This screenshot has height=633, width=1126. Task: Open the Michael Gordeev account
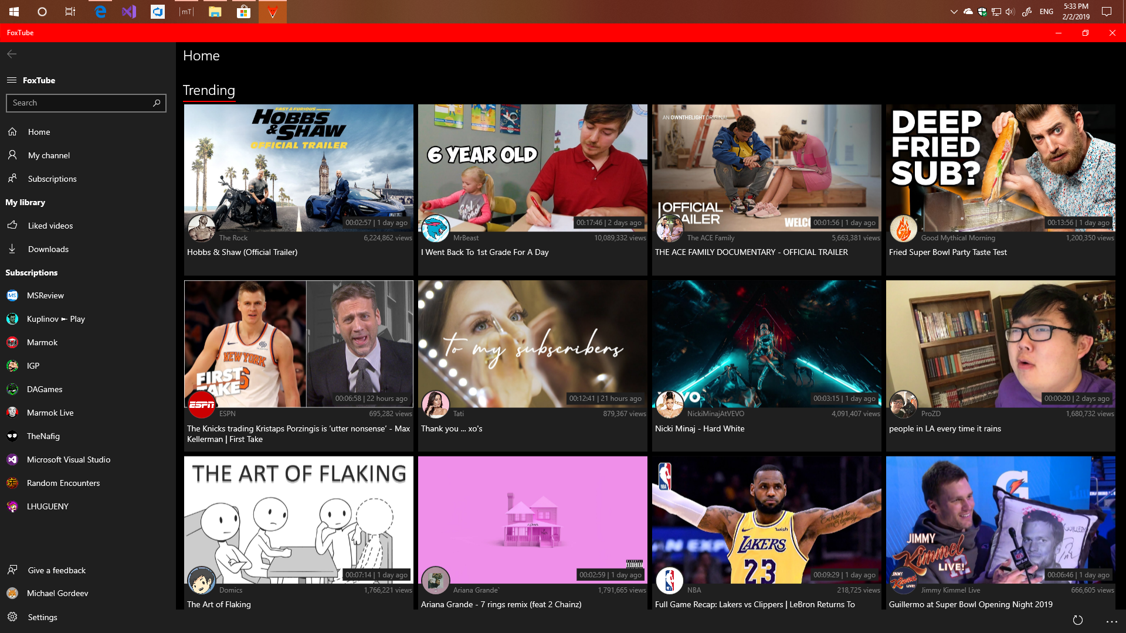(x=57, y=593)
